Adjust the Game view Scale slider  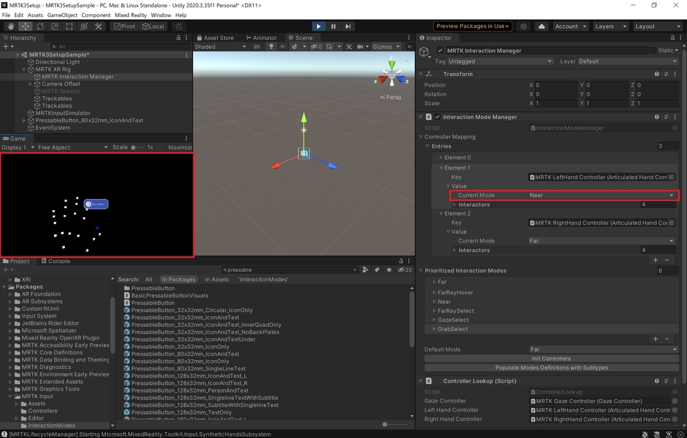(137, 147)
